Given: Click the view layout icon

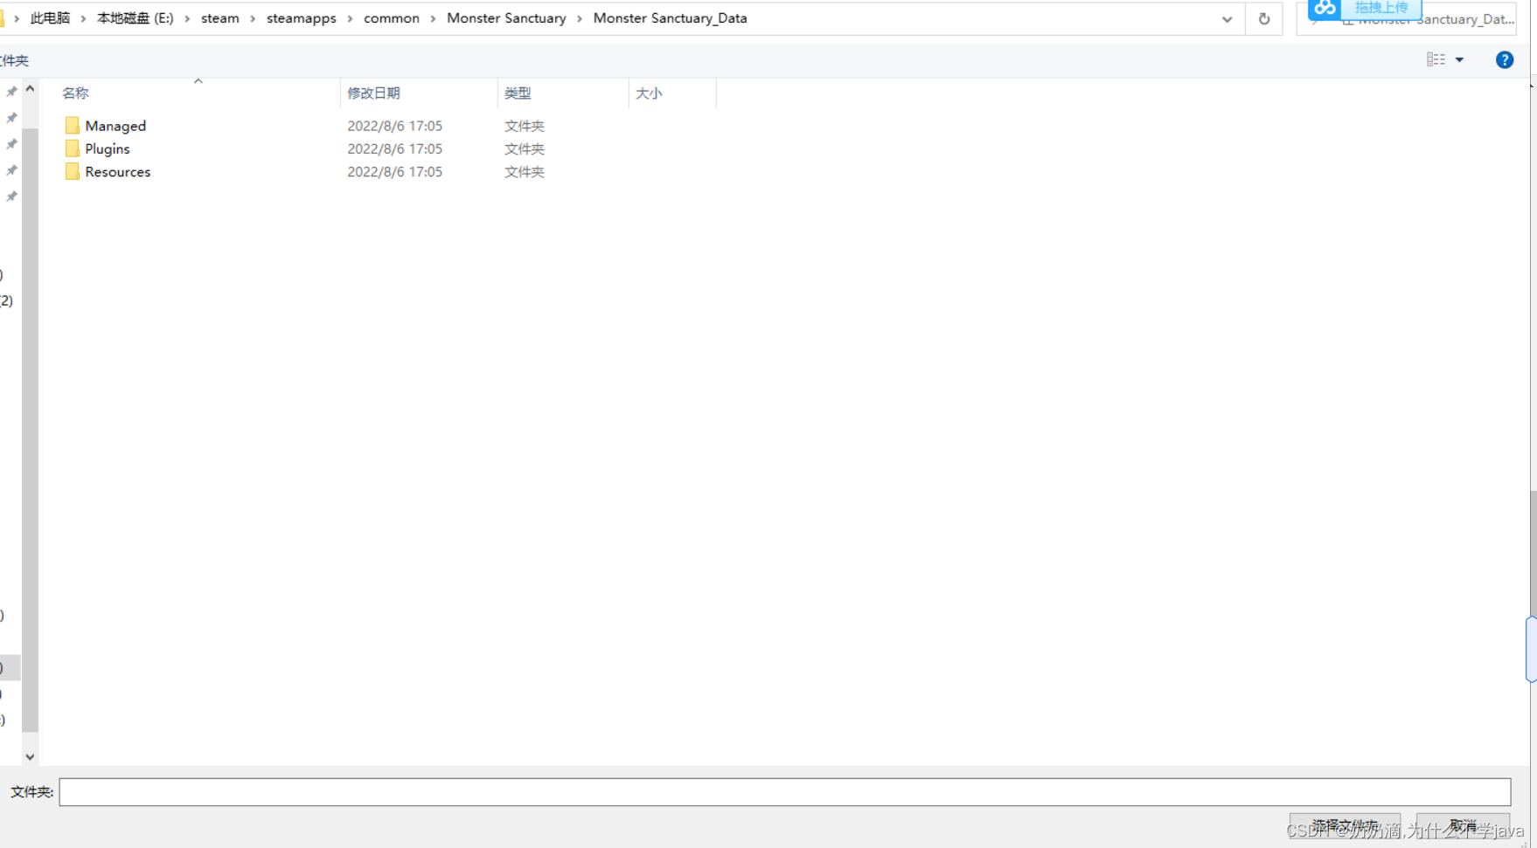Looking at the screenshot, I should click(x=1436, y=59).
